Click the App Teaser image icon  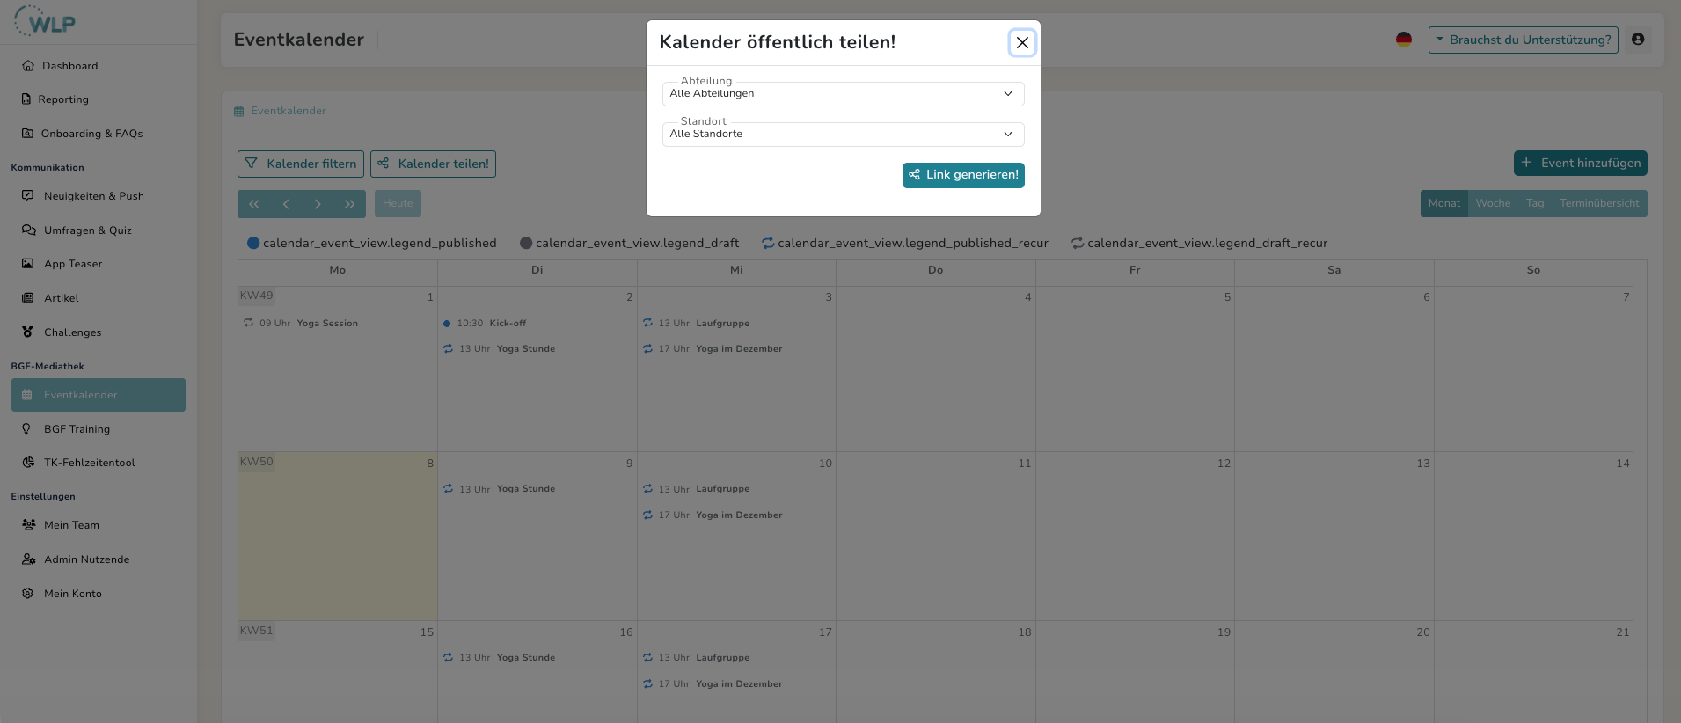click(28, 264)
